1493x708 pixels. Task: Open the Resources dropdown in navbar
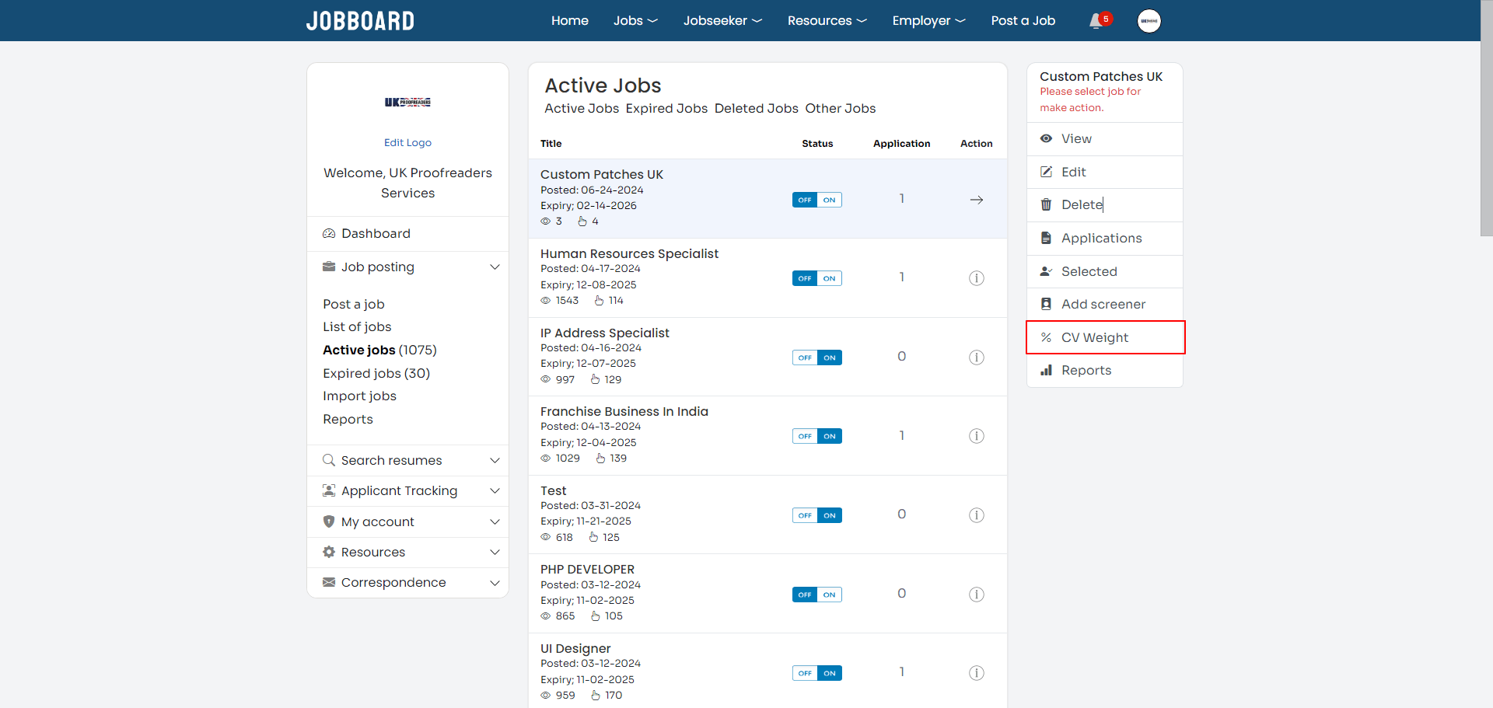[827, 21]
